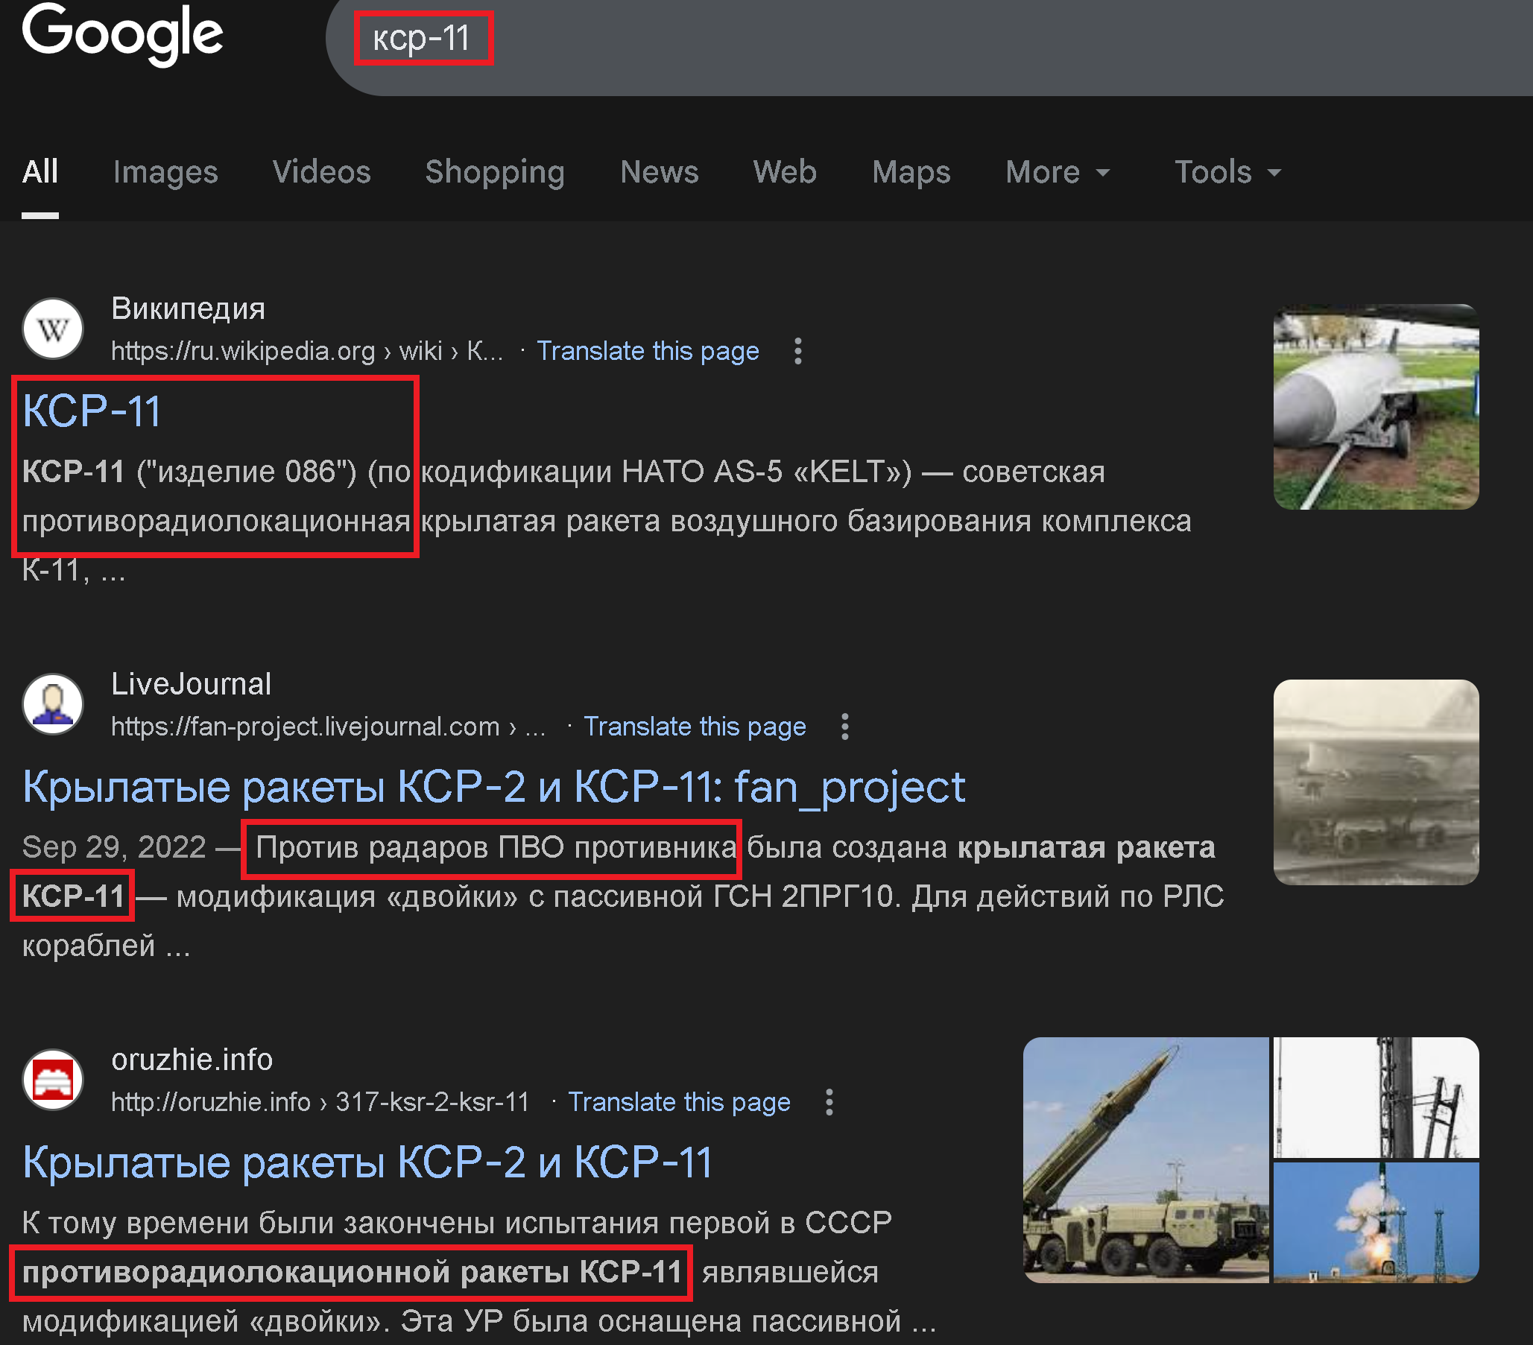The image size is (1533, 1345).
Task: Open three-dot menu for Wikipedia result
Action: [x=798, y=351]
